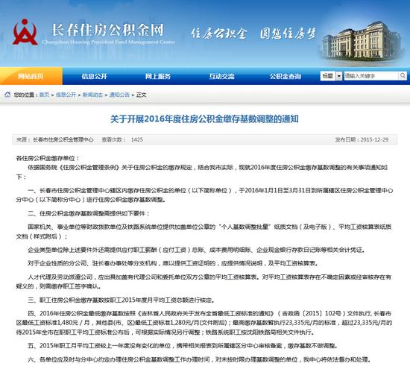Open the 网站首页 navigation tab

pos(31,76)
